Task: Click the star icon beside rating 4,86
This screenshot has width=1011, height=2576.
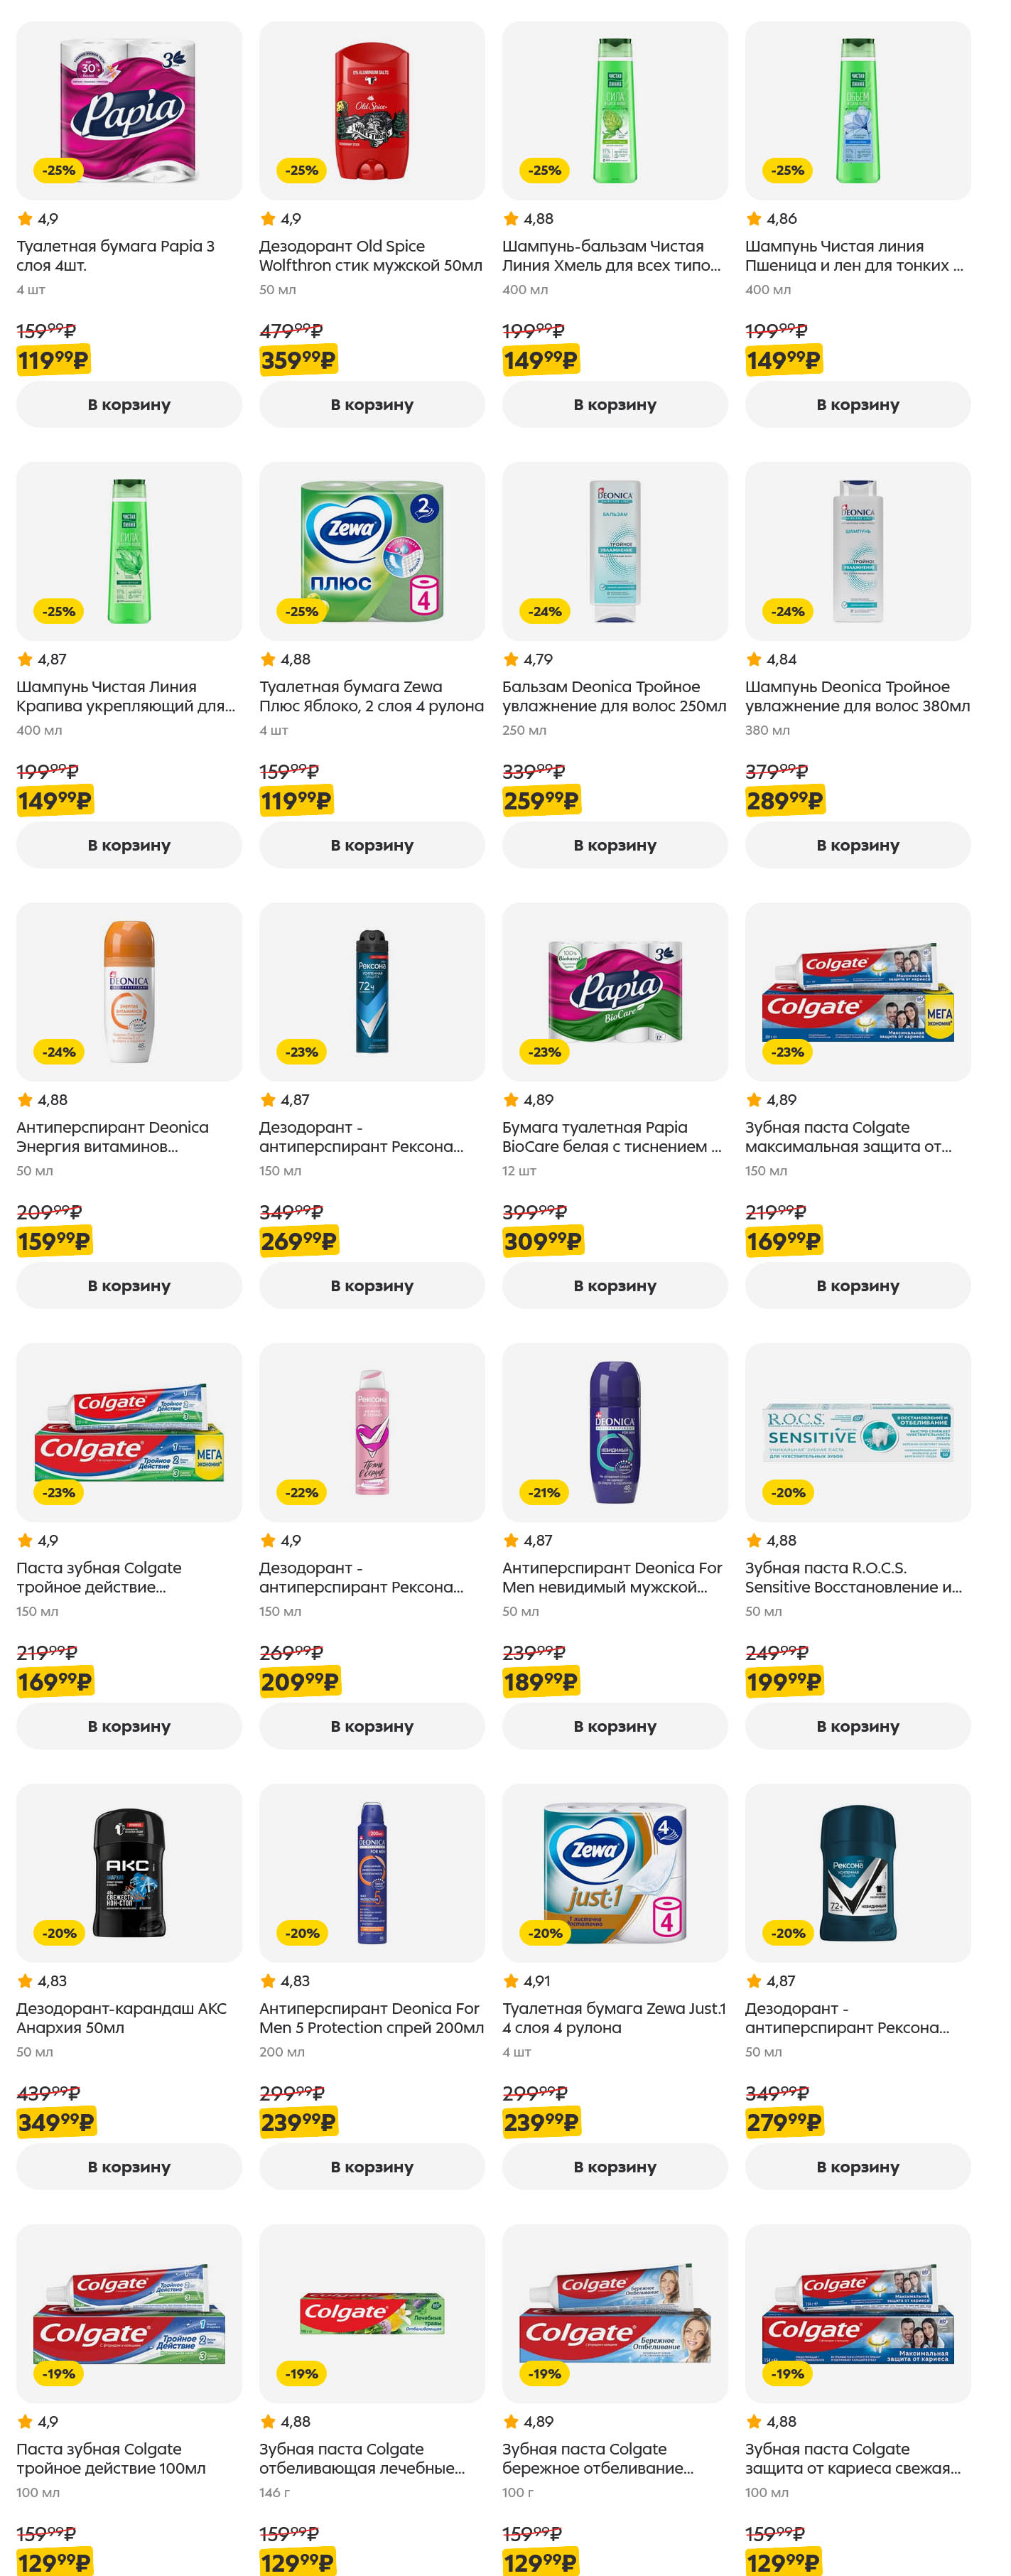Action: pyautogui.click(x=753, y=218)
